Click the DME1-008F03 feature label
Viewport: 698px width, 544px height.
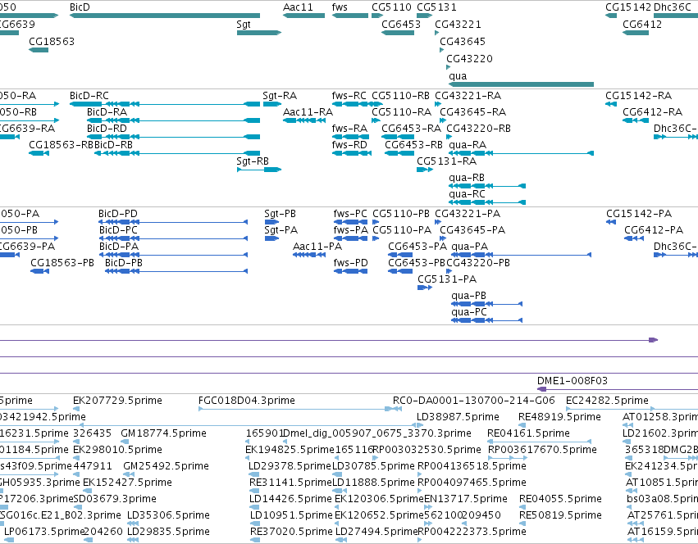click(573, 381)
